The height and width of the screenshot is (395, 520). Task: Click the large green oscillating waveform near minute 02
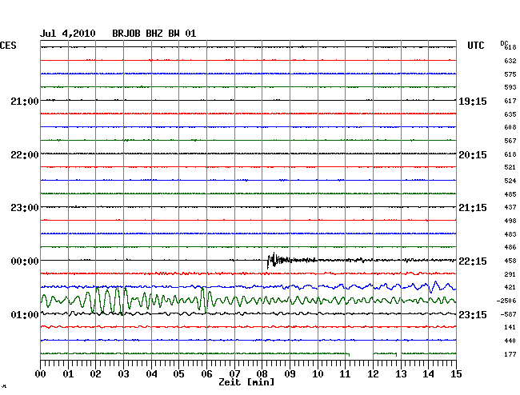108,300
